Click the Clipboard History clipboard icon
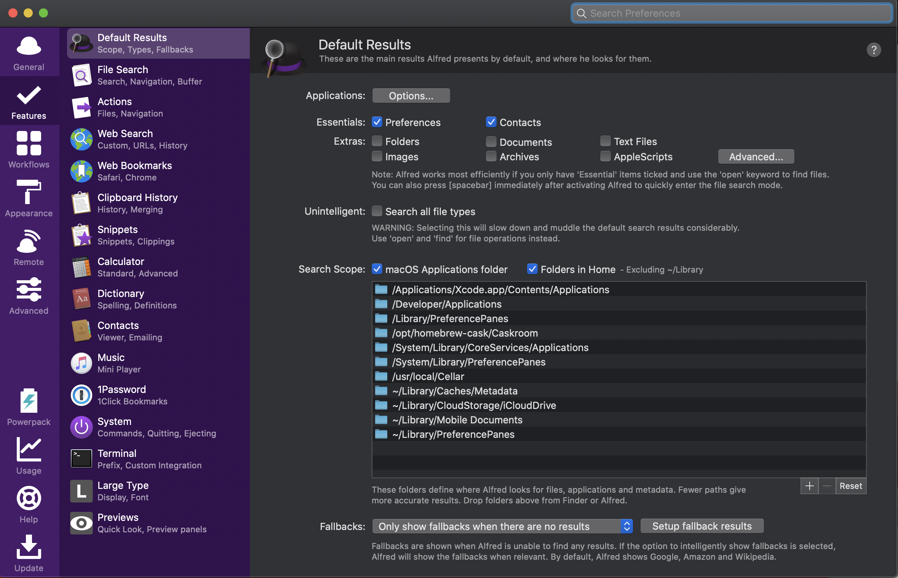 (81, 203)
